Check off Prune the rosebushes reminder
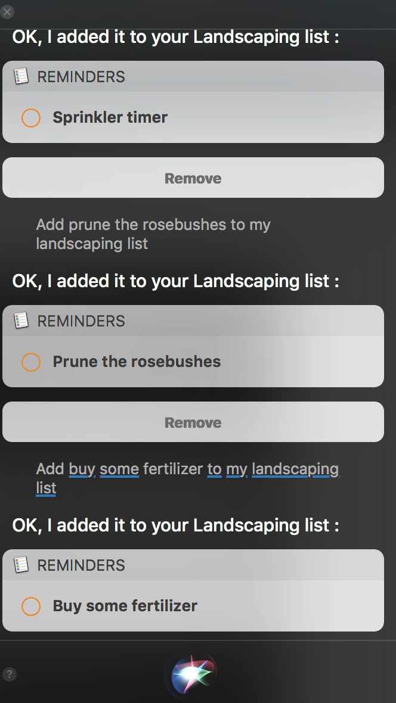396x703 pixels. tap(31, 362)
